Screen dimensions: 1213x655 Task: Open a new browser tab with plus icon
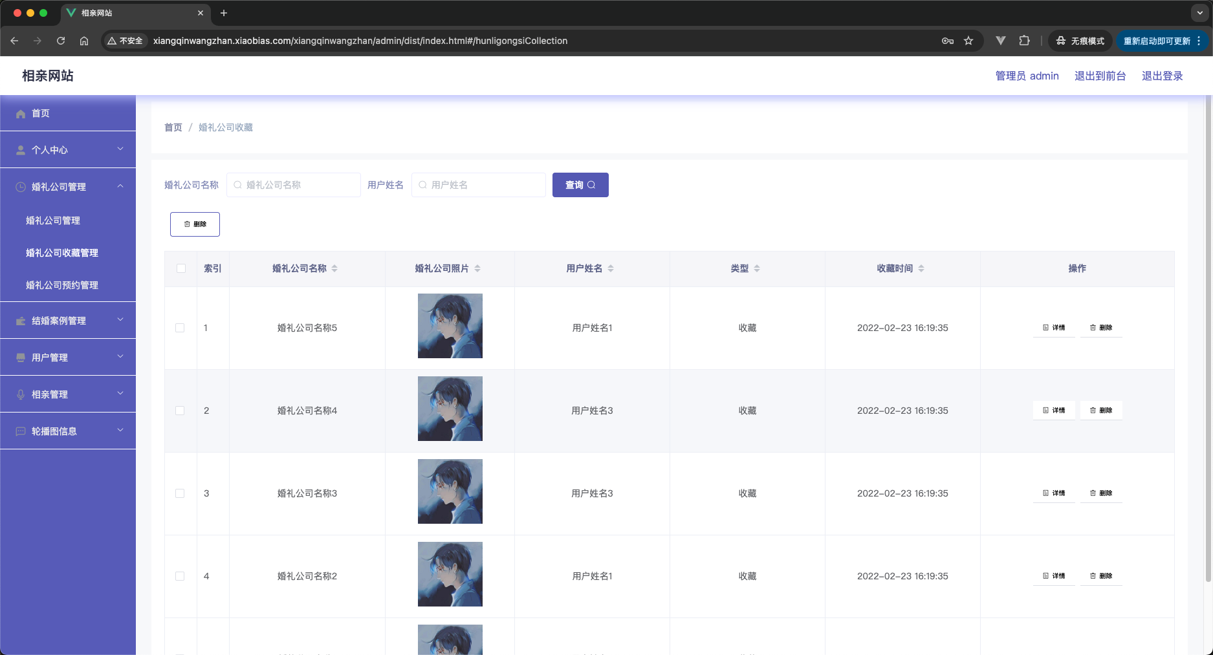(224, 13)
